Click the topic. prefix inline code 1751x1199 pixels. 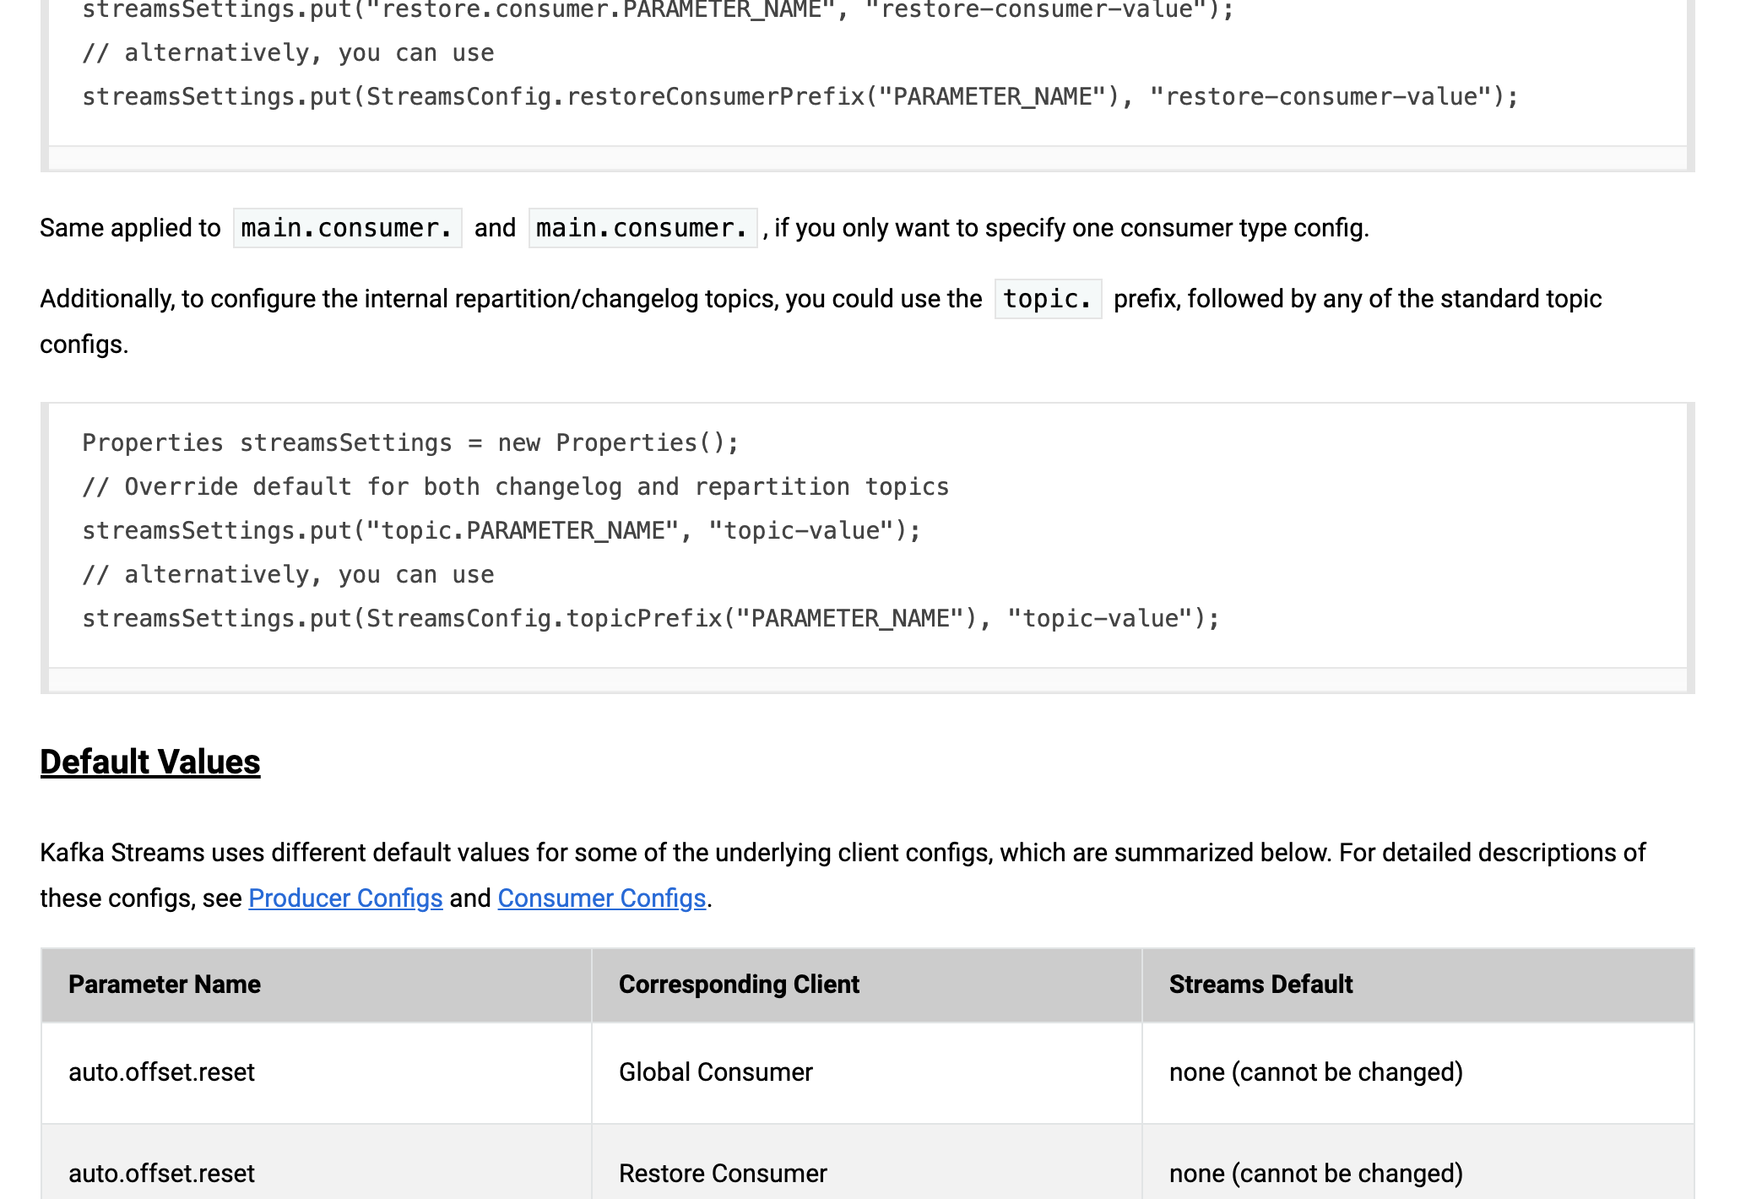[1048, 299]
